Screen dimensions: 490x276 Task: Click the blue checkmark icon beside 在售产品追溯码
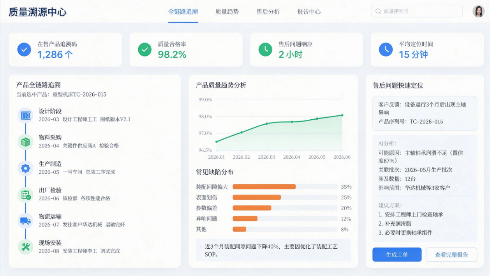(24, 50)
